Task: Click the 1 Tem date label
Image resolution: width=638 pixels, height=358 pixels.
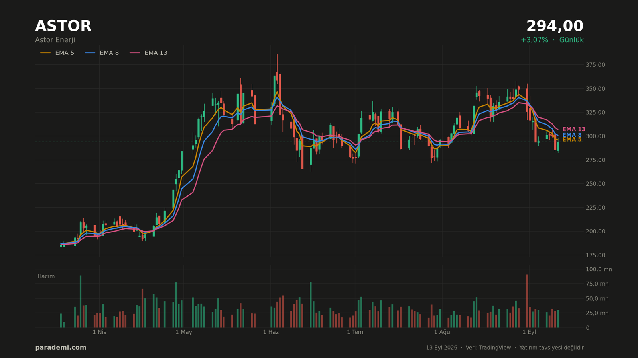Action: click(355, 332)
